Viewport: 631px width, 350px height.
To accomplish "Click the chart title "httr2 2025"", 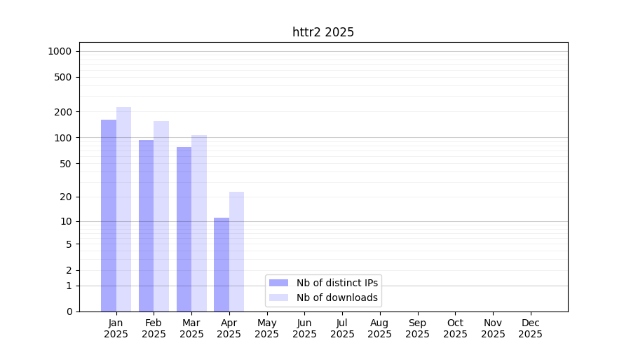I will click(x=323, y=32).
